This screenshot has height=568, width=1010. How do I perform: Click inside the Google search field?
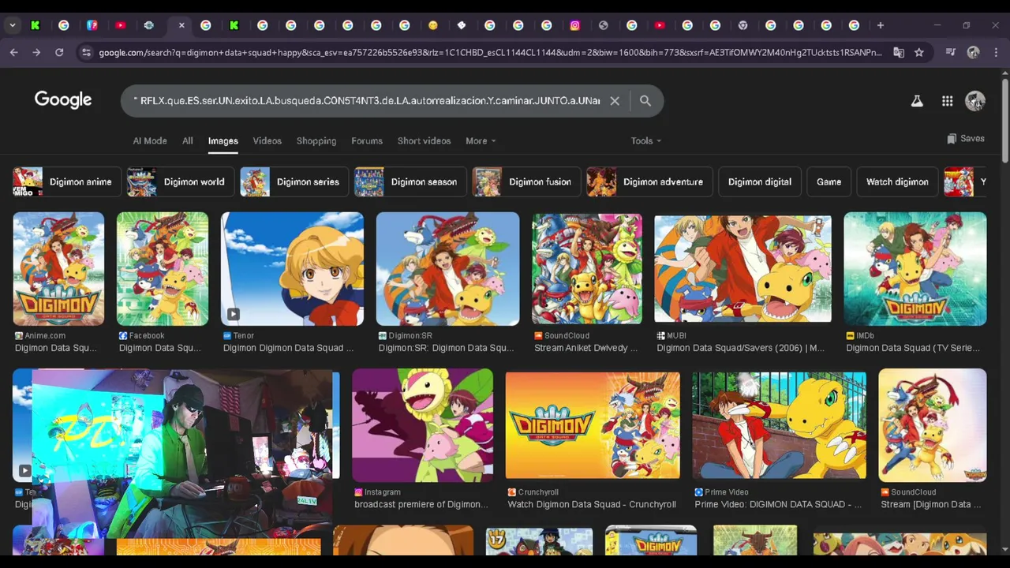click(367, 101)
